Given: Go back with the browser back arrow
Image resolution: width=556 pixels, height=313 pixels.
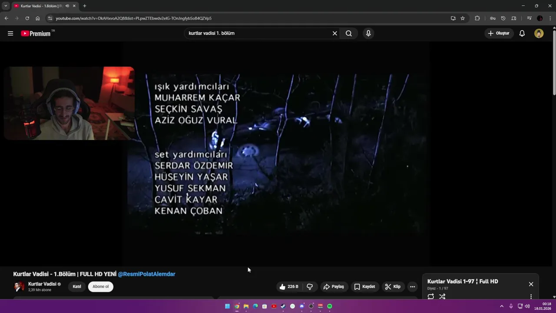Looking at the screenshot, I should pos(6,18).
